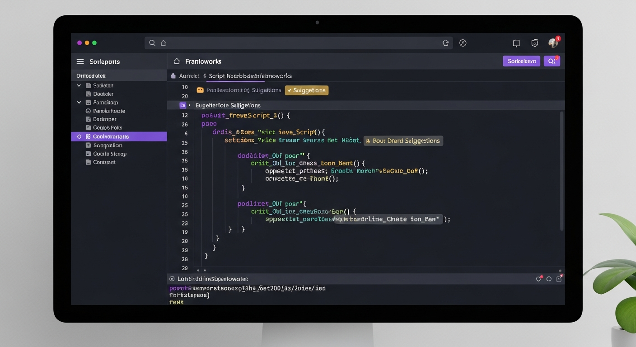Click inside the browser address bar
The width and height of the screenshot is (636, 347).
tap(299, 43)
